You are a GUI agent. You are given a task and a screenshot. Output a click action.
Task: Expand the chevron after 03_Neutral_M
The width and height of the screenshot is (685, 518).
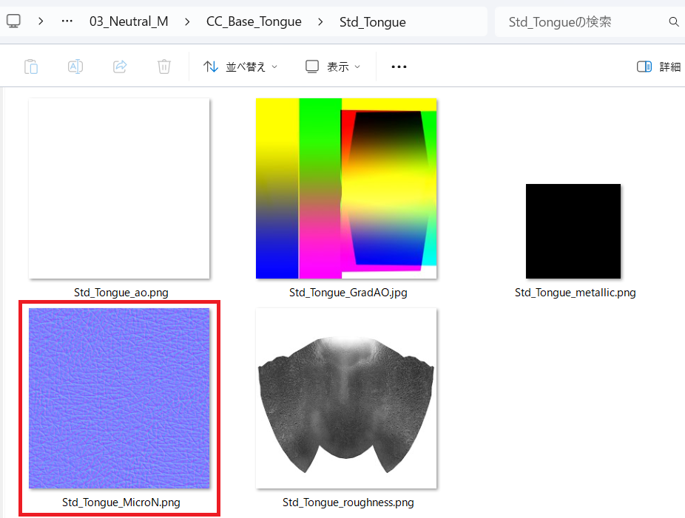click(x=187, y=21)
